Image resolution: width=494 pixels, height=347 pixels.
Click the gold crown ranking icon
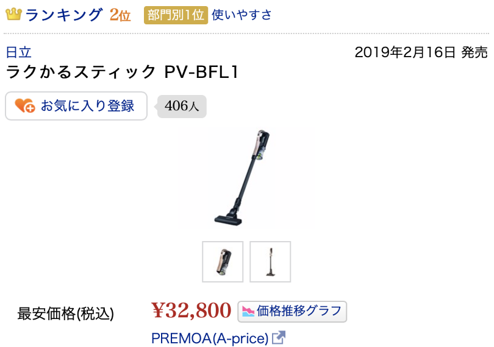tap(13, 14)
